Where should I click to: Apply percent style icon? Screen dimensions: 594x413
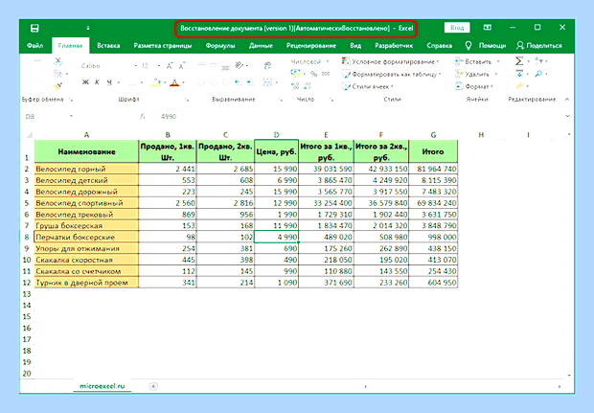[x=313, y=74]
